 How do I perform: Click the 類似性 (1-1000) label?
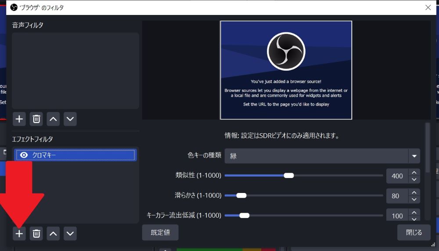[x=198, y=175]
